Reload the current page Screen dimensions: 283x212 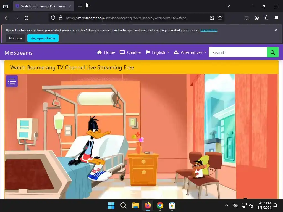point(27,18)
